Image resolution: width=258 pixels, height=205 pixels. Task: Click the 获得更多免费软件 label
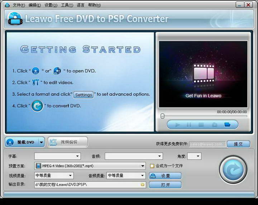[x=172, y=144]
